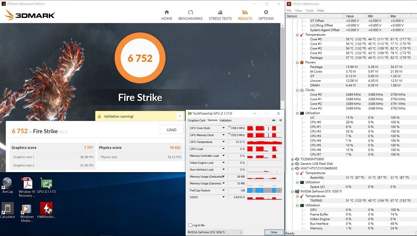
Task: Collapse the CPU Temperatures tree node
Action: [297, 35]
